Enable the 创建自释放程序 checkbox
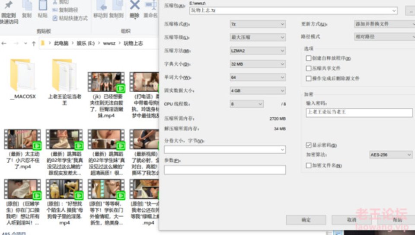This screenshot has width=415, height=235. coord(309,58)
